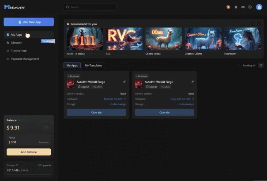
Task: Open the Discord icon in header
Action: pyautogui.click(x=243, y=7)
